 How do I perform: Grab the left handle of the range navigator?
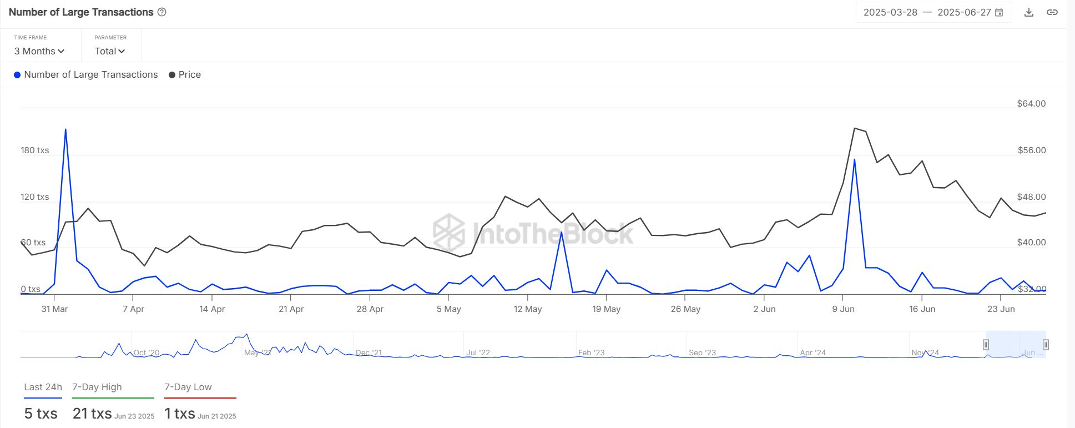point(986,345)
